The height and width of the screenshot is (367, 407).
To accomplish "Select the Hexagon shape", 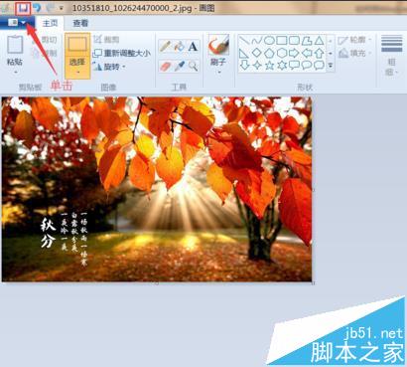I will tap(282, 53).
